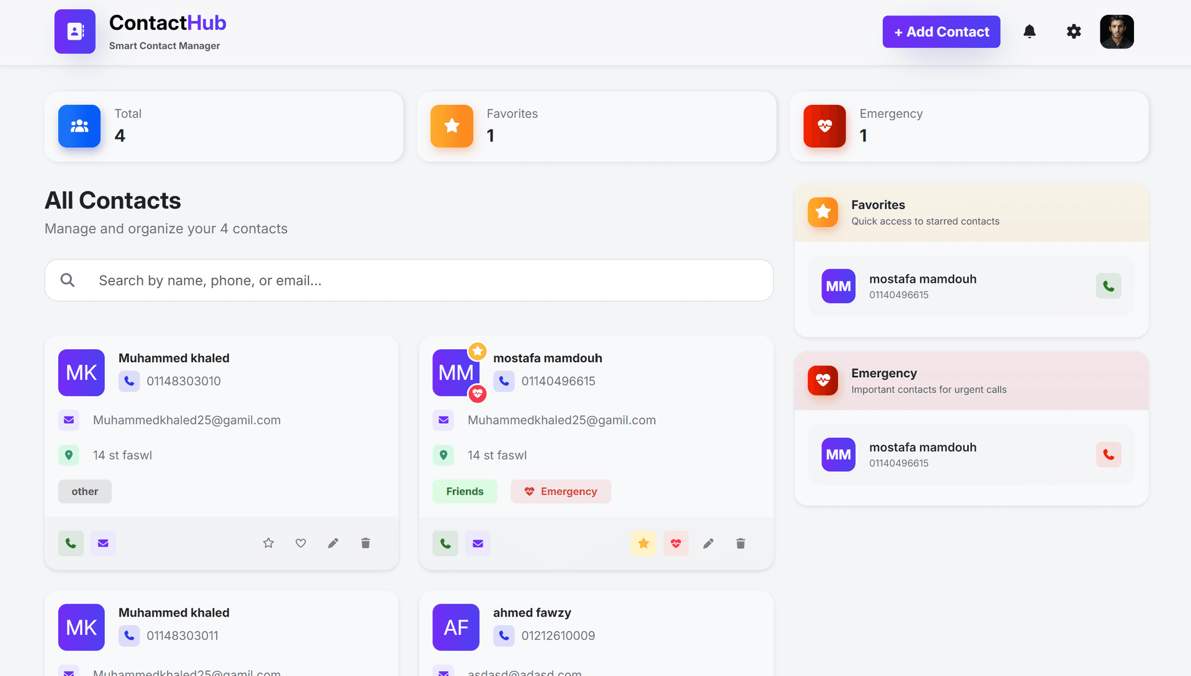Click the MM avatar in the Favorites panel

[838, 286]
